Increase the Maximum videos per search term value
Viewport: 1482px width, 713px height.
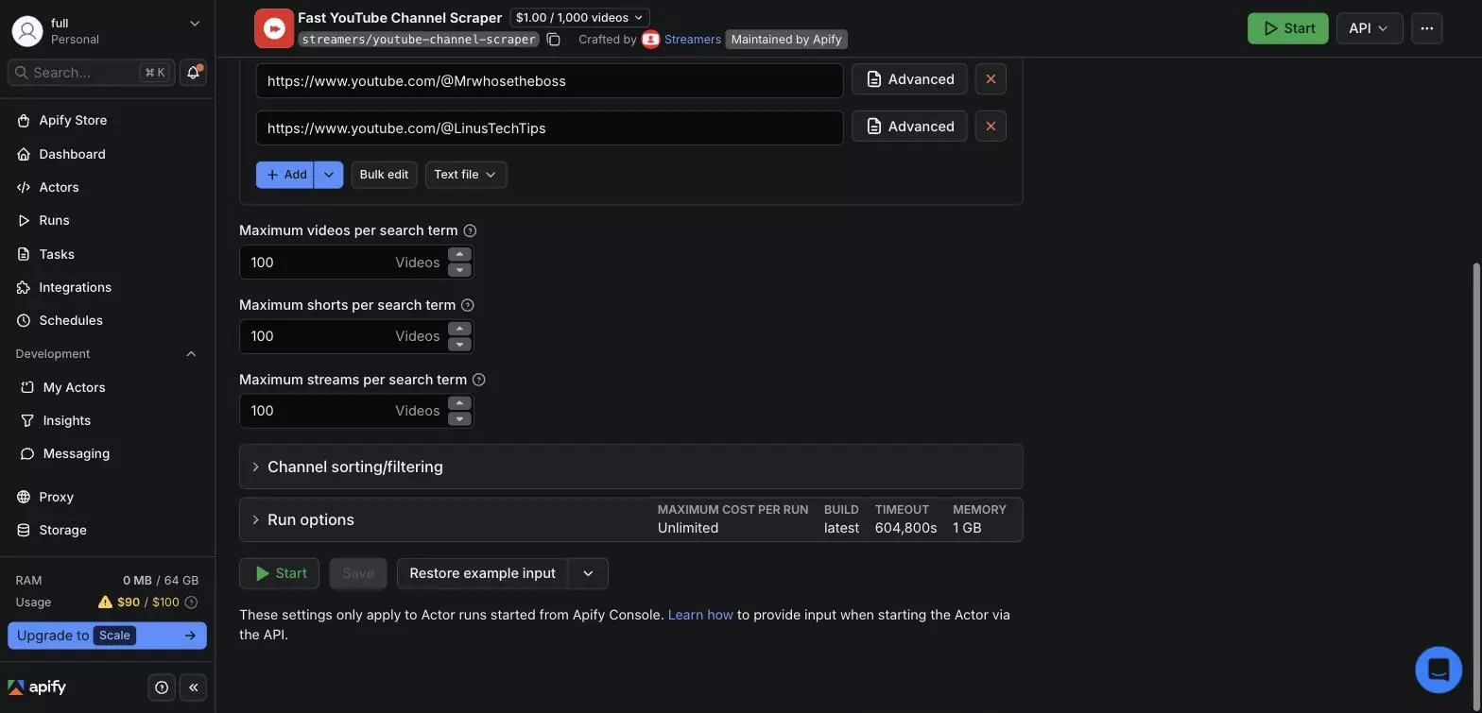point(459,254)
